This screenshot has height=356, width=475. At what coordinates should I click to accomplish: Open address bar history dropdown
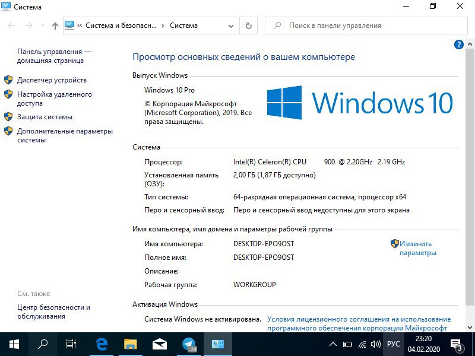[231, 26]
